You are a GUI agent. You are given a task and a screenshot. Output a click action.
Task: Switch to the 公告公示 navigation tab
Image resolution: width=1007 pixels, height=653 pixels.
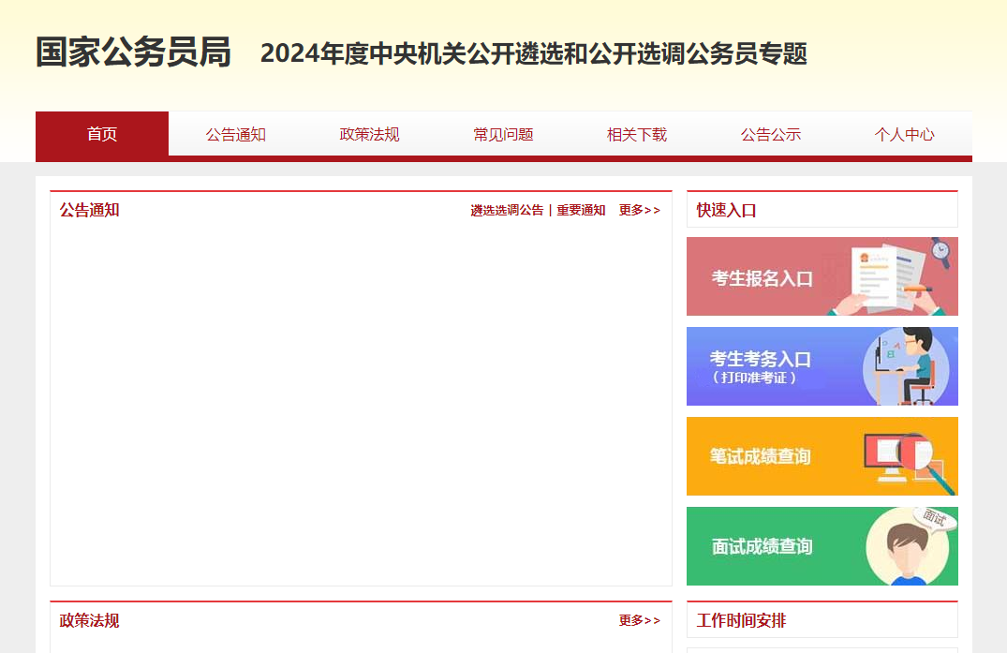tap(771, 134)
